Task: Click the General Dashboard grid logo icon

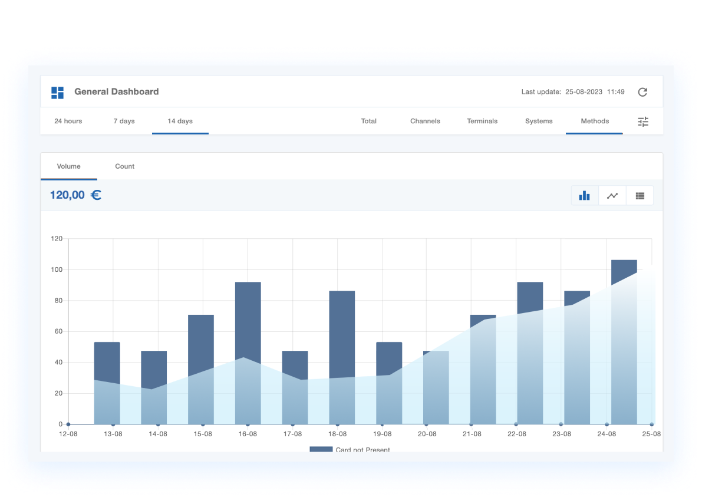Action: [x=57, y=93]
